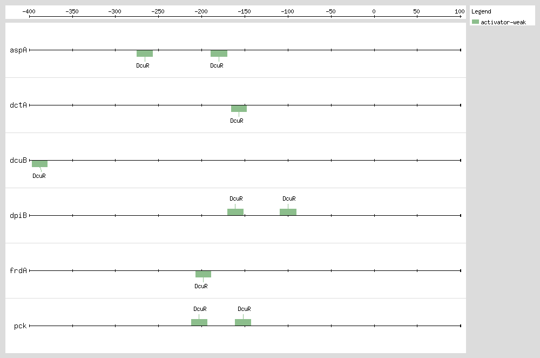This screenshot has width=540, height=358.
Task: Click dpiB DcuR binding site near -100
Action: tap(288, 212)
